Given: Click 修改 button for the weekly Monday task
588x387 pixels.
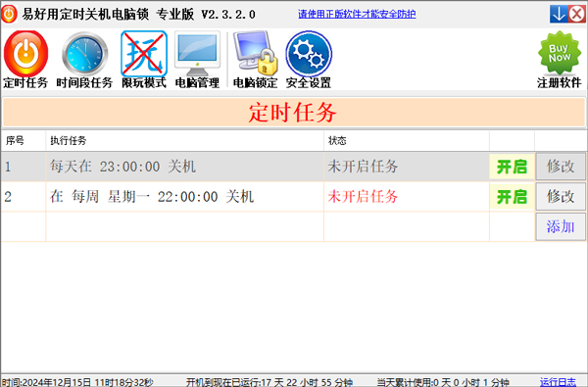Looking at the screenshot, I should coord(561,197).
